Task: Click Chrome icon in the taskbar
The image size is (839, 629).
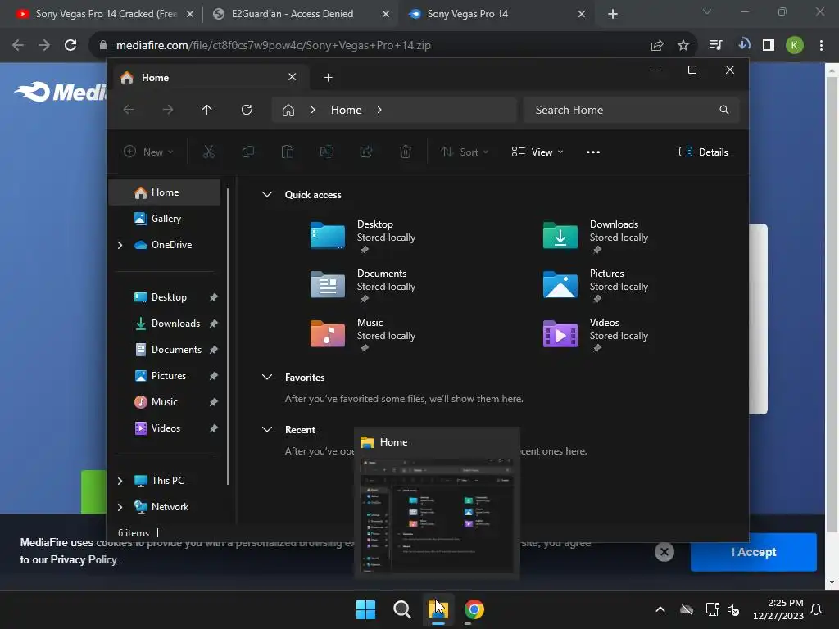Action: [474, 609]
